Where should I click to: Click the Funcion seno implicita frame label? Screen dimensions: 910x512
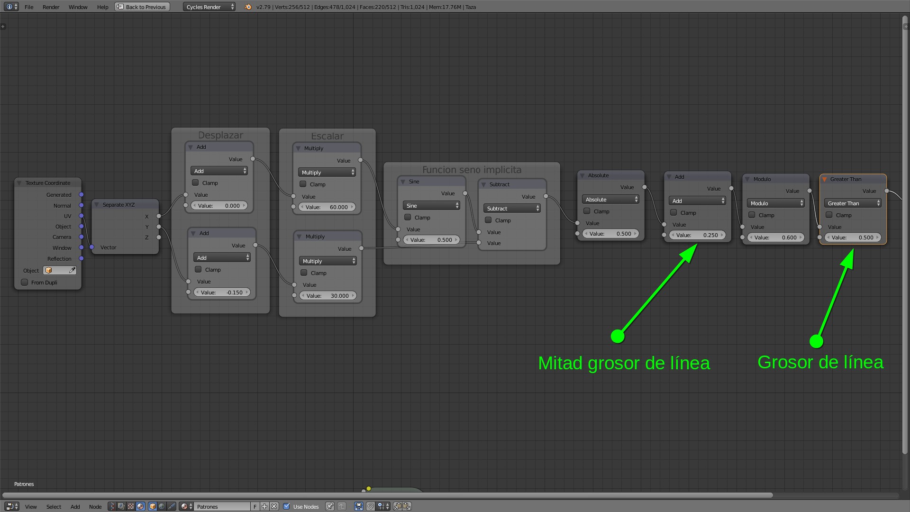pos(472,170)
